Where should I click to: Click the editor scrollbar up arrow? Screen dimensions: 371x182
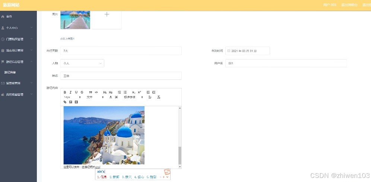coord(180,108)
